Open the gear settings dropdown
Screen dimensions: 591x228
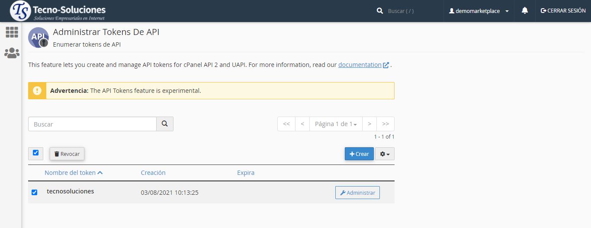385,154
